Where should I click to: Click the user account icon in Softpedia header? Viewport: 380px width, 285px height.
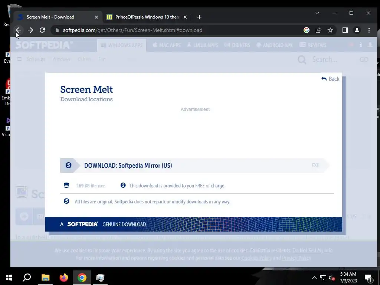[370, 45]
